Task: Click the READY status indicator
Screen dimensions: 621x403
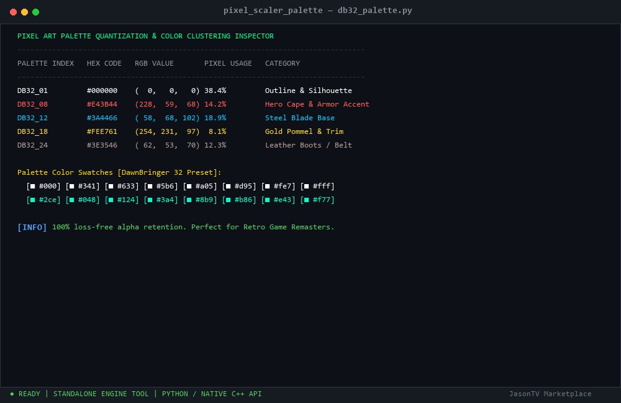Action: coord(25,394)
